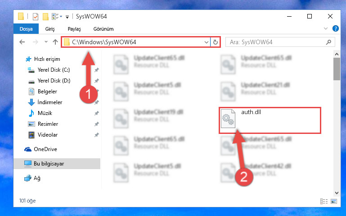Click the Back navigation arrow
Image resolution: width=346 pixels, height=216 pixels.
22,42
